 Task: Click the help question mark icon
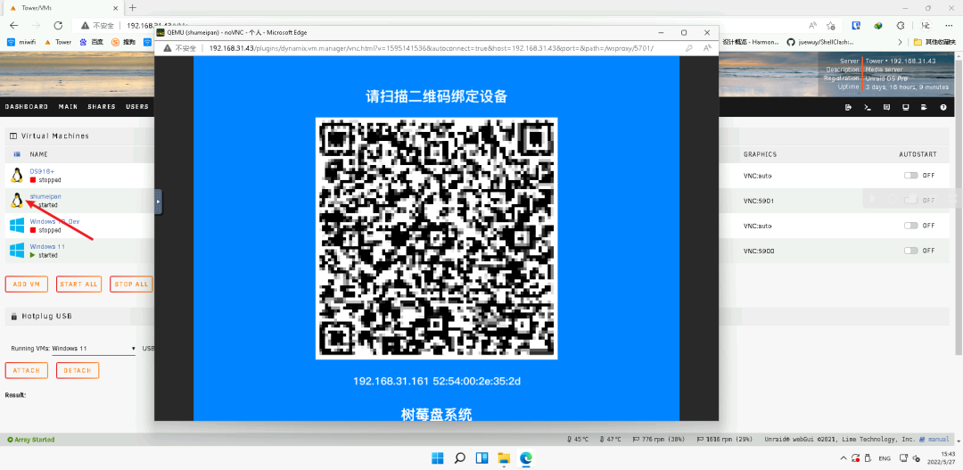942,107
